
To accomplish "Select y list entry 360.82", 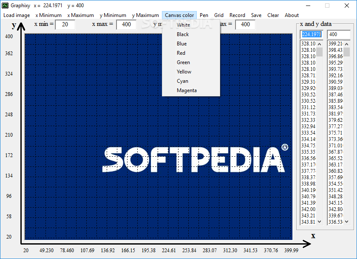I will 336,171.
